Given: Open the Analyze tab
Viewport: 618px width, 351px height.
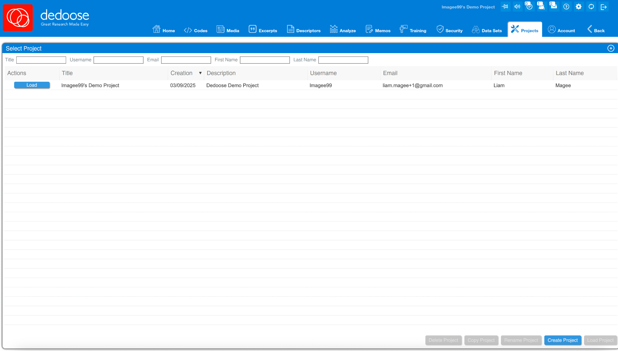Looking at the screenshot, I should point(343,30).
